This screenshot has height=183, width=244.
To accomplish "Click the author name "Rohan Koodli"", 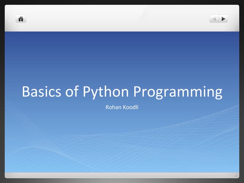I will [x=122, y=107].
